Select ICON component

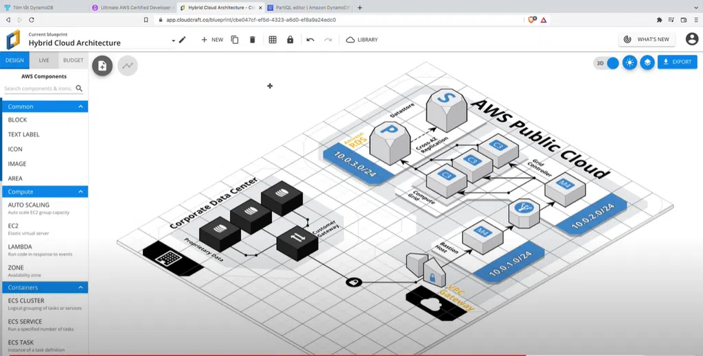click(15, 149)
